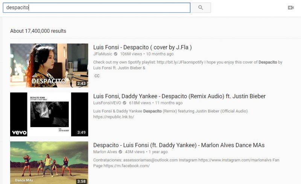This screenshot has height=184, width=301.
Task: Click the '106M views' text
Action: 131,54
